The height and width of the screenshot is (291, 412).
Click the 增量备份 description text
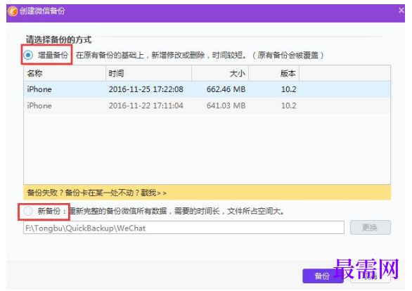coord(200,56)
